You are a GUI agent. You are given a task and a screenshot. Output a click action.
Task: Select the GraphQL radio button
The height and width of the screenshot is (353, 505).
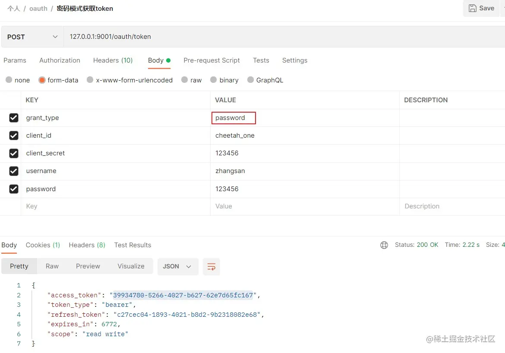point(251,80)
